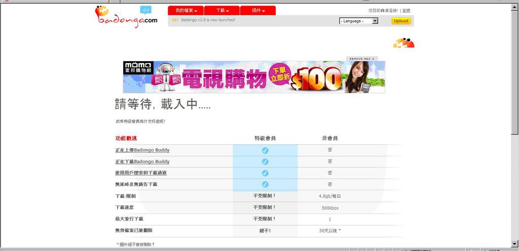The width and height of the screenshot is (519, 251).
Task: Open the 使用用戶搜索和下載通道 link
Action: click(x=141, y=173)
